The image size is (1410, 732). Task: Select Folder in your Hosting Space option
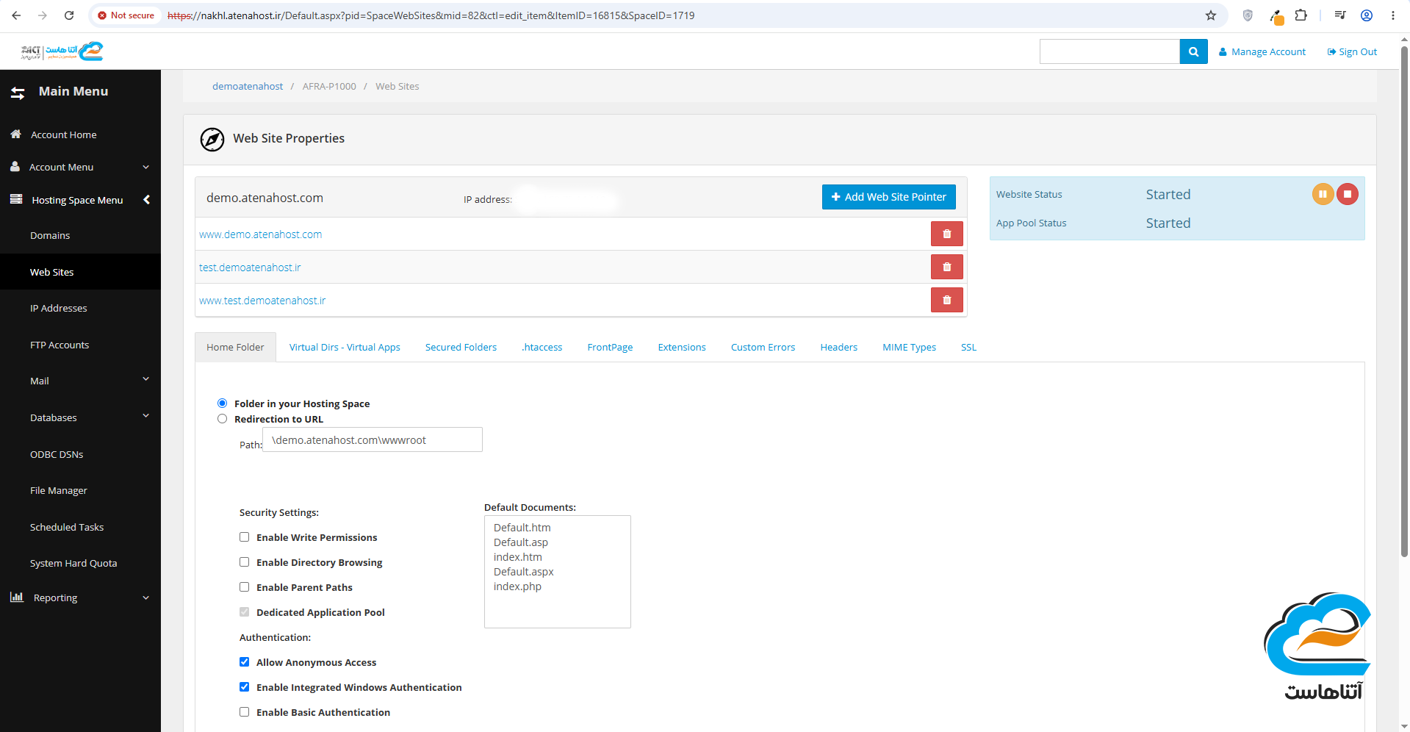coord(222,403)
